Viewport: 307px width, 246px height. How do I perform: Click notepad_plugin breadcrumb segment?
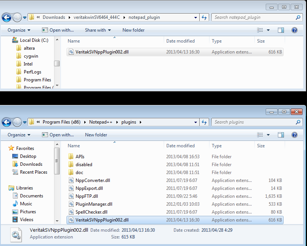[x=144, y=17]
